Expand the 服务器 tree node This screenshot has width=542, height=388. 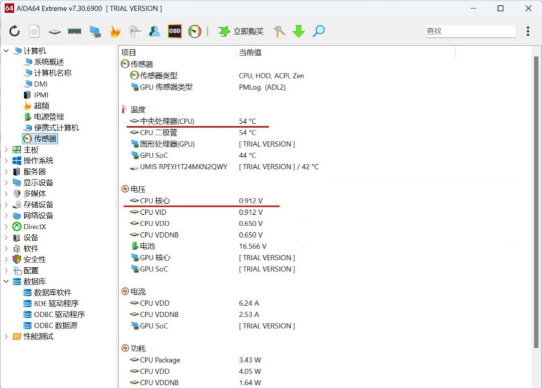click(x=6, y=171)
